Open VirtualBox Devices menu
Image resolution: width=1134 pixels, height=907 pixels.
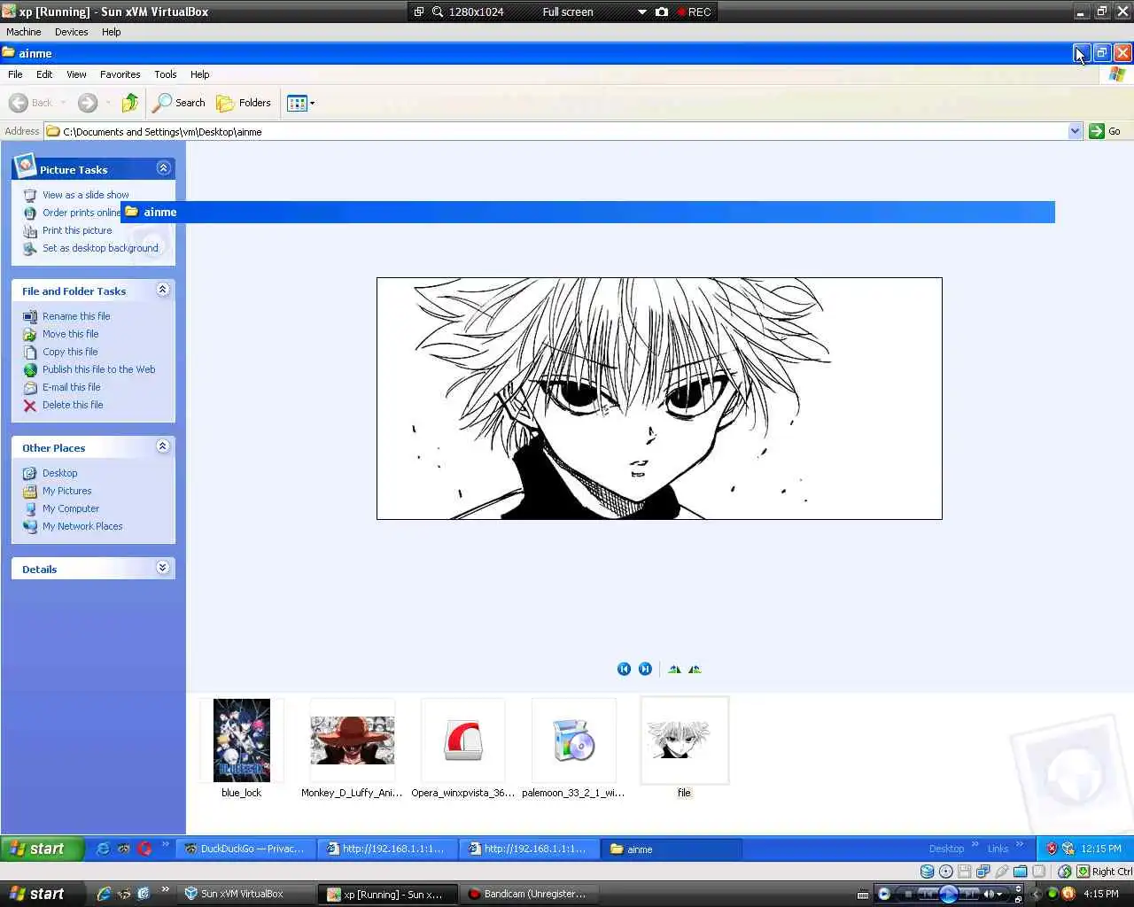point(71,32)
